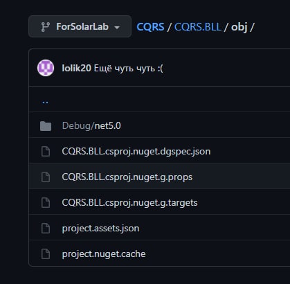290x284 pixels.
Task: Open the project.assets.json file
Action: coord(100,229)
